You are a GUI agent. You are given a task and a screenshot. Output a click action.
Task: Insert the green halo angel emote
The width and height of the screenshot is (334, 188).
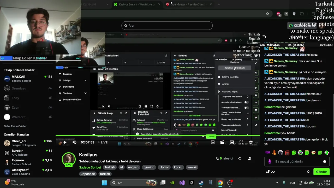click(x=307, y=152)
